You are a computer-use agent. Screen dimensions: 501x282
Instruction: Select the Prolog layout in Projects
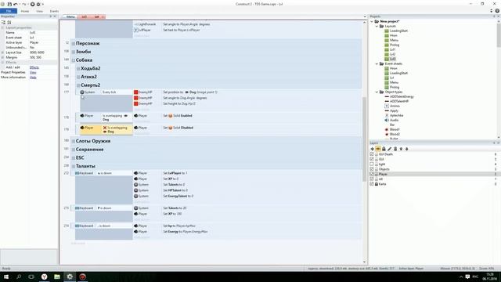point(395,45)
